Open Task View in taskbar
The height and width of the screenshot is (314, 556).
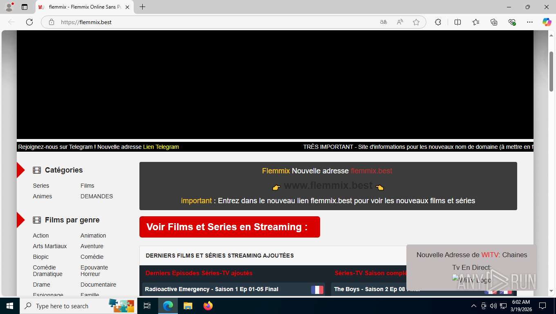click(x=147, y=306)
